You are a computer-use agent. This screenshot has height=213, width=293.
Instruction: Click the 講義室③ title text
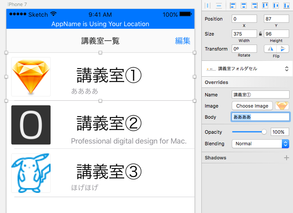pyautogui.click(x=109, y=171)
